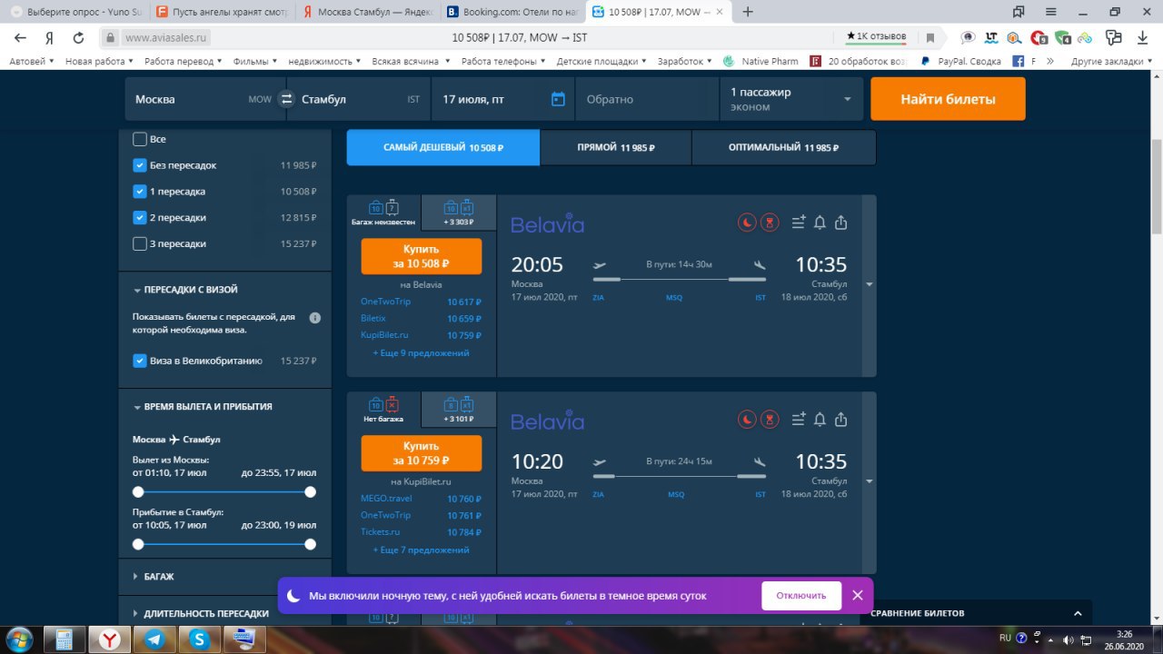Open Telegram from the taskbar
The height and width of the screenshot is (654, 1163).
tap(154, 639)
